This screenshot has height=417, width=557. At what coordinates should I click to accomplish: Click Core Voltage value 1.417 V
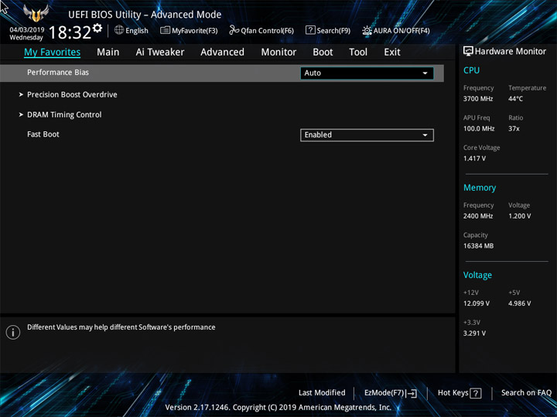[474, 158]
